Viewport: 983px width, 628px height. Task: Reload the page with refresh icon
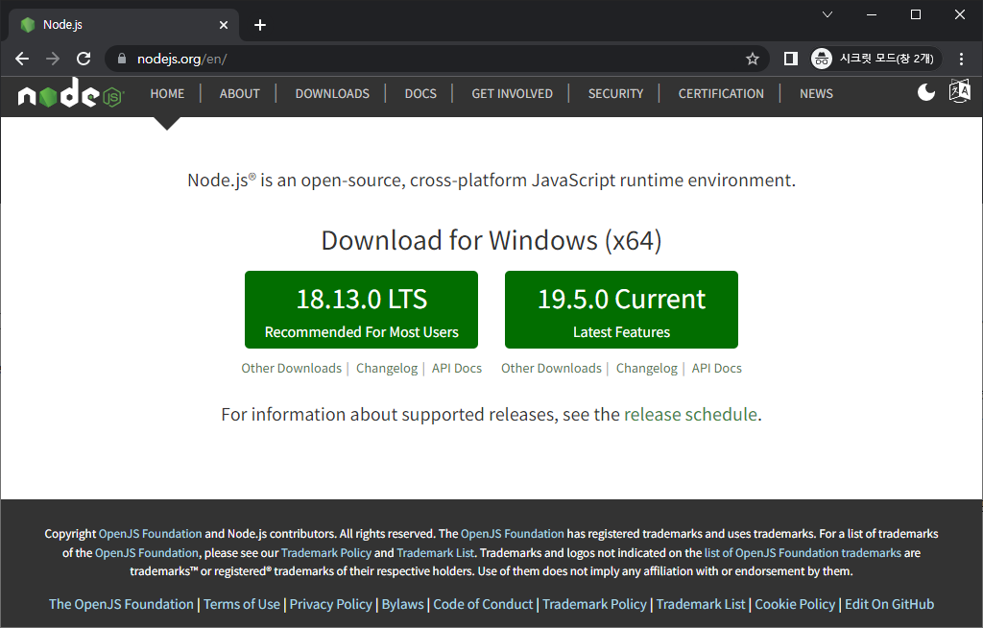(x=84, y=59)
